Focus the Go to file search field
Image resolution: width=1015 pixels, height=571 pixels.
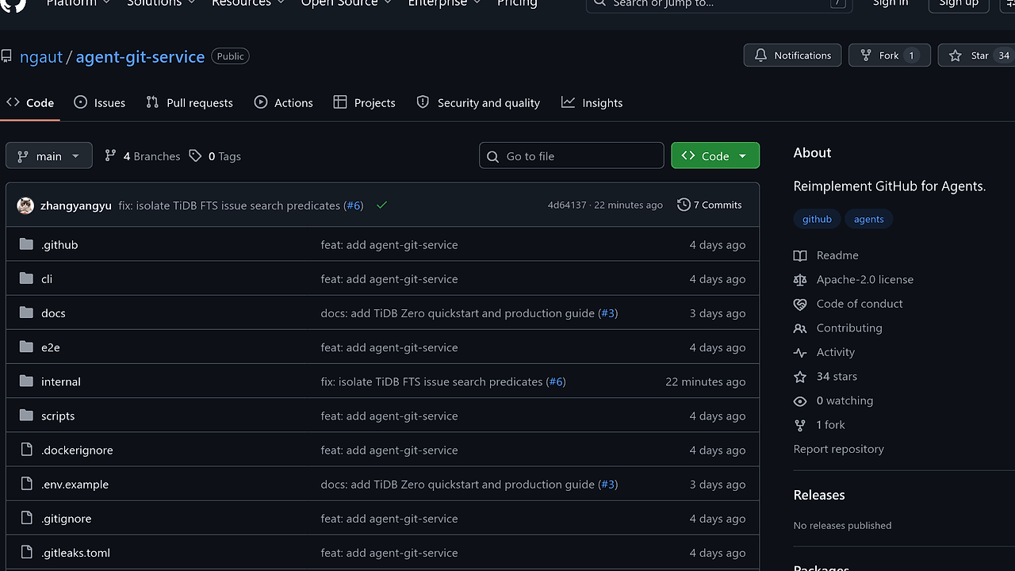click(x=572, y=155)
